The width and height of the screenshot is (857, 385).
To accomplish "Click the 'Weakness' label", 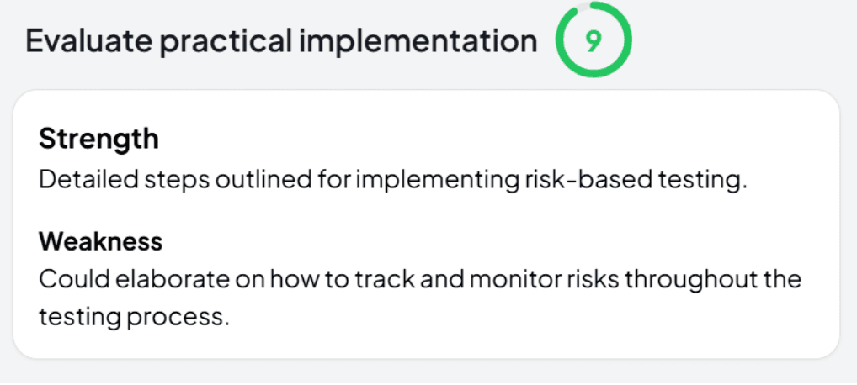I will (100, 240).
